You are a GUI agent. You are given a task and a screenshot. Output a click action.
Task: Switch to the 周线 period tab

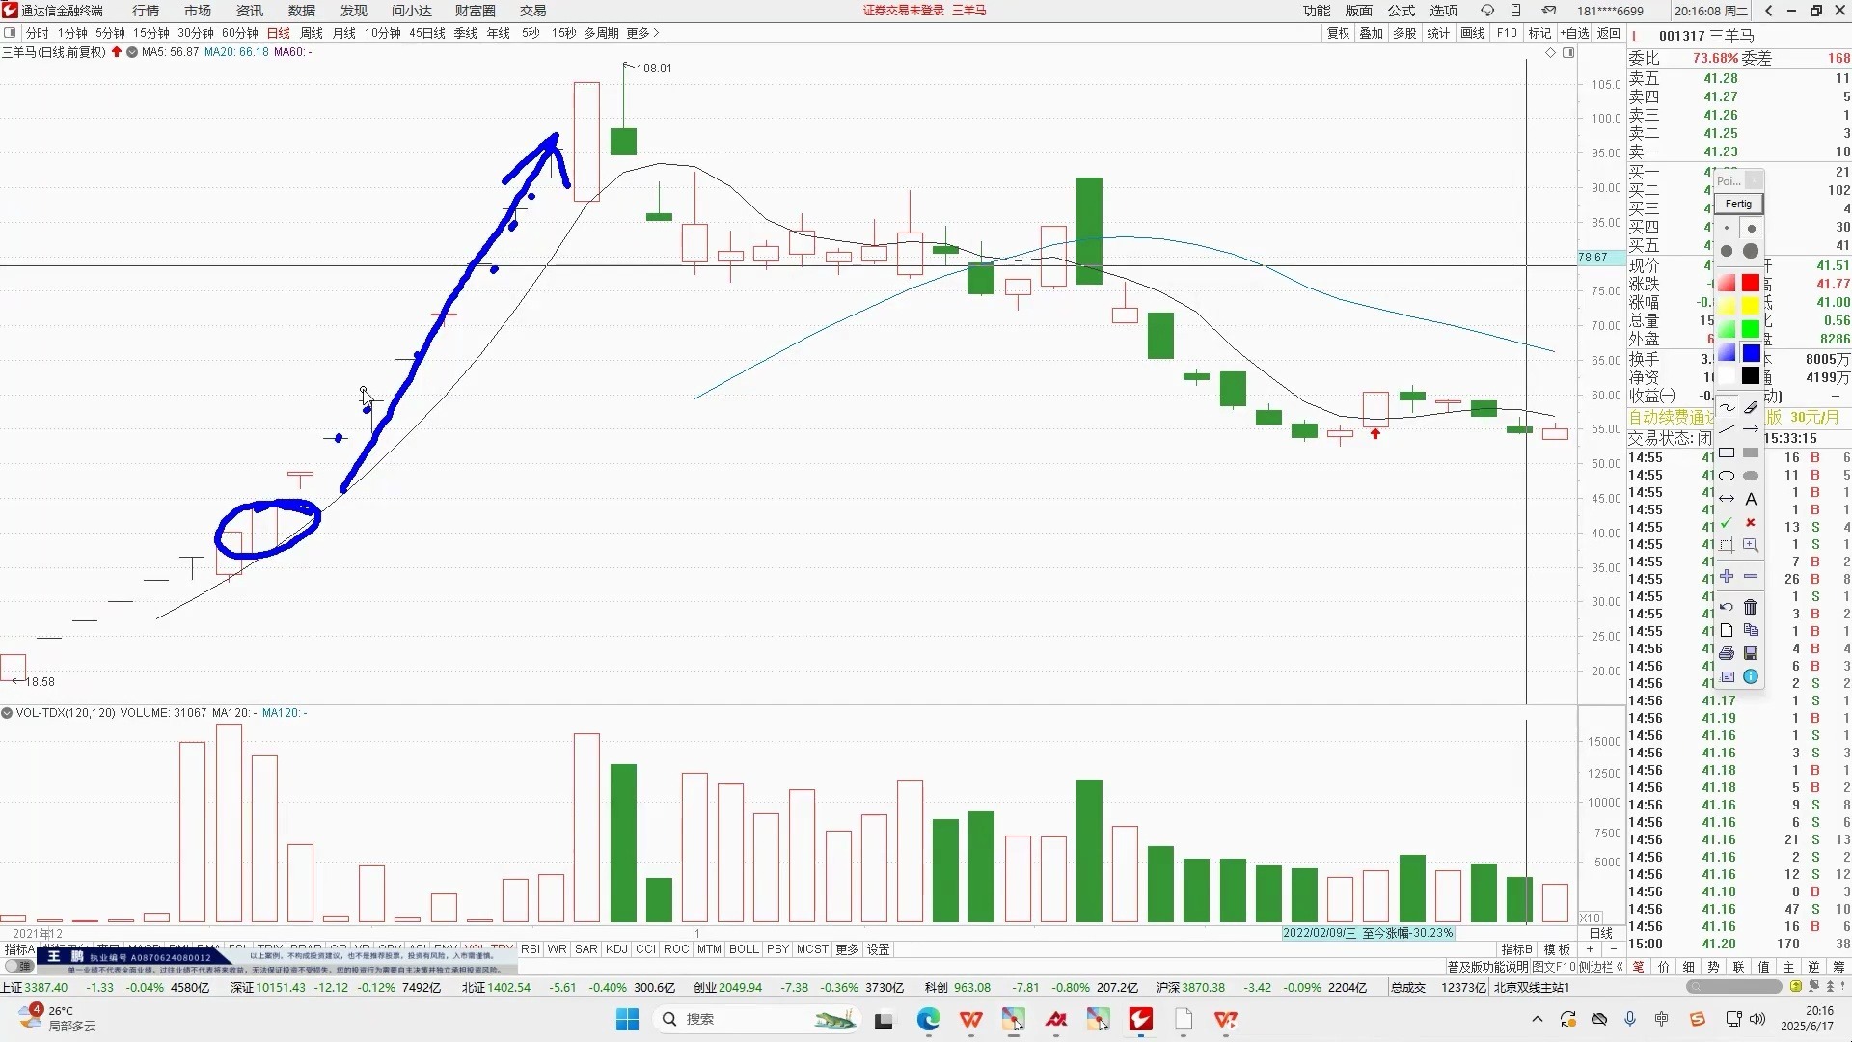(x=312, y=33)
